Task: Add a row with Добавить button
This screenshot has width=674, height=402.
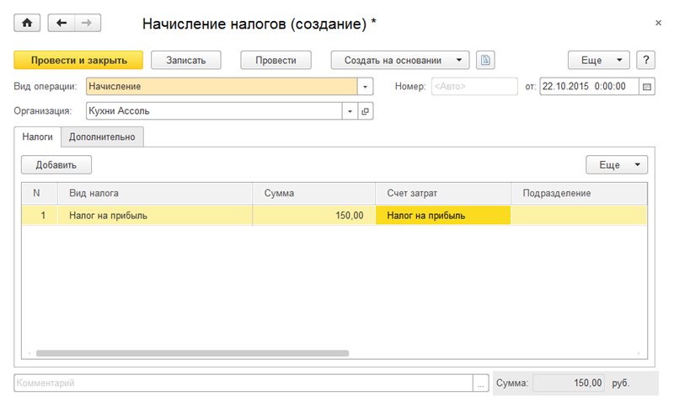Action: [x=56, y=165]
